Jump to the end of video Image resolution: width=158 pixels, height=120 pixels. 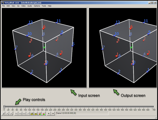click(28, 113)
